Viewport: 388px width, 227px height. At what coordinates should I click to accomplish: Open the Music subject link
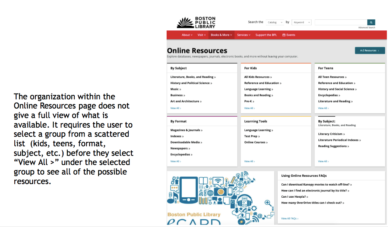(x=176, y=89)
